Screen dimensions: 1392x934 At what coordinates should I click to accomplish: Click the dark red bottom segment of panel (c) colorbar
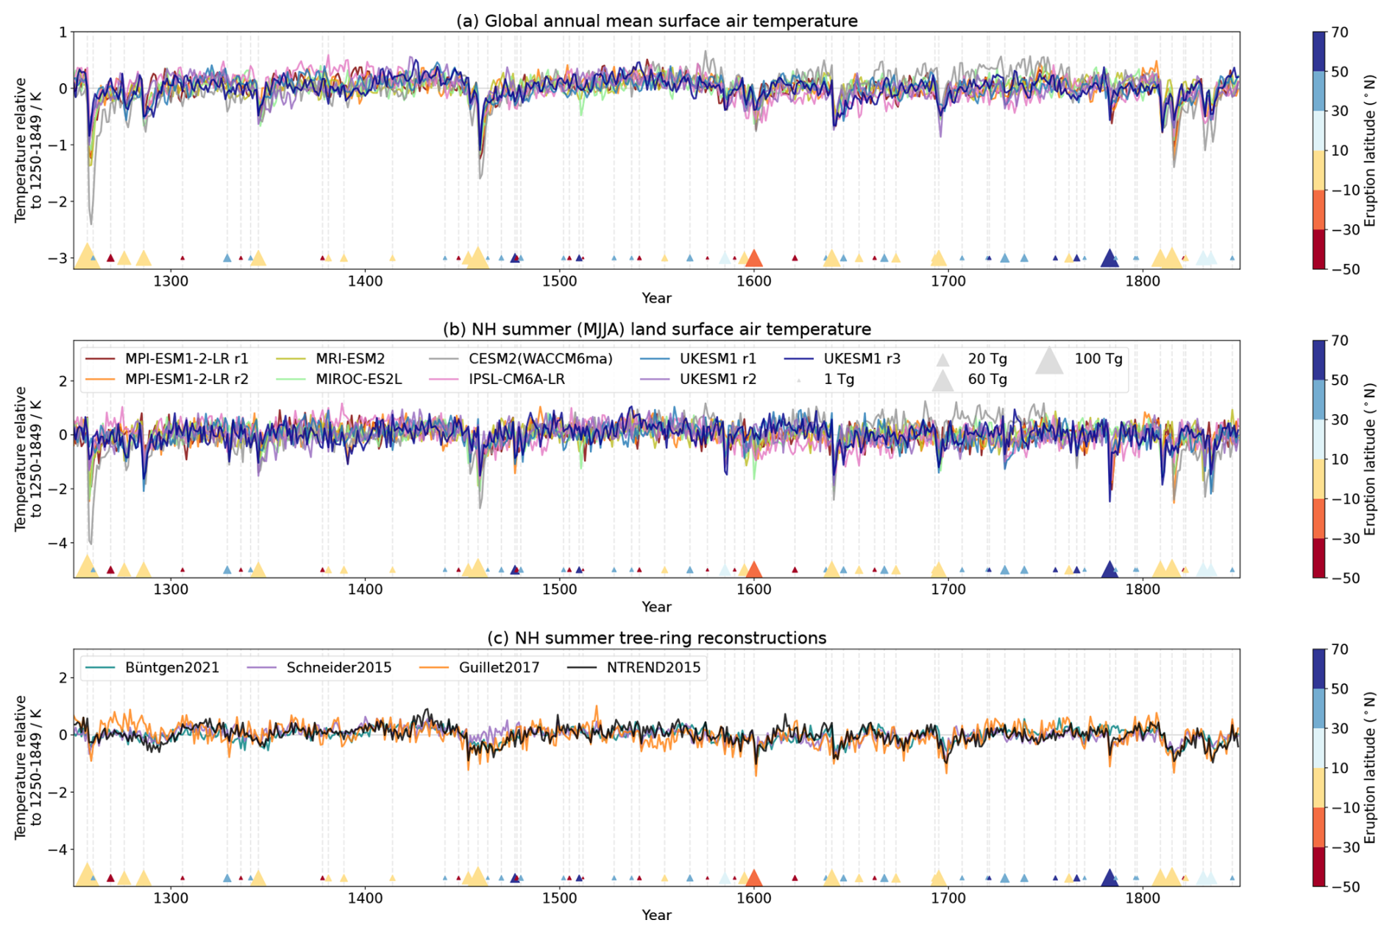[1320, 866]
